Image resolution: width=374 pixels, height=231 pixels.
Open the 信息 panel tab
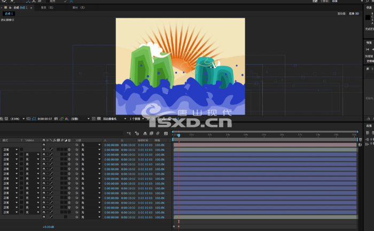(369, 7)
